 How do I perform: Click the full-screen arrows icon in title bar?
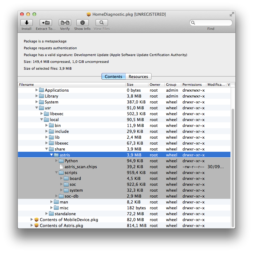coord(232,14)
